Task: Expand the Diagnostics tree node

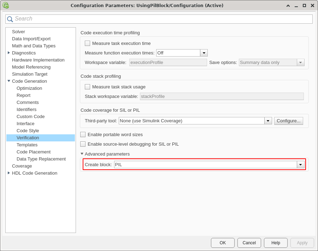Action: tap(8, 53)
